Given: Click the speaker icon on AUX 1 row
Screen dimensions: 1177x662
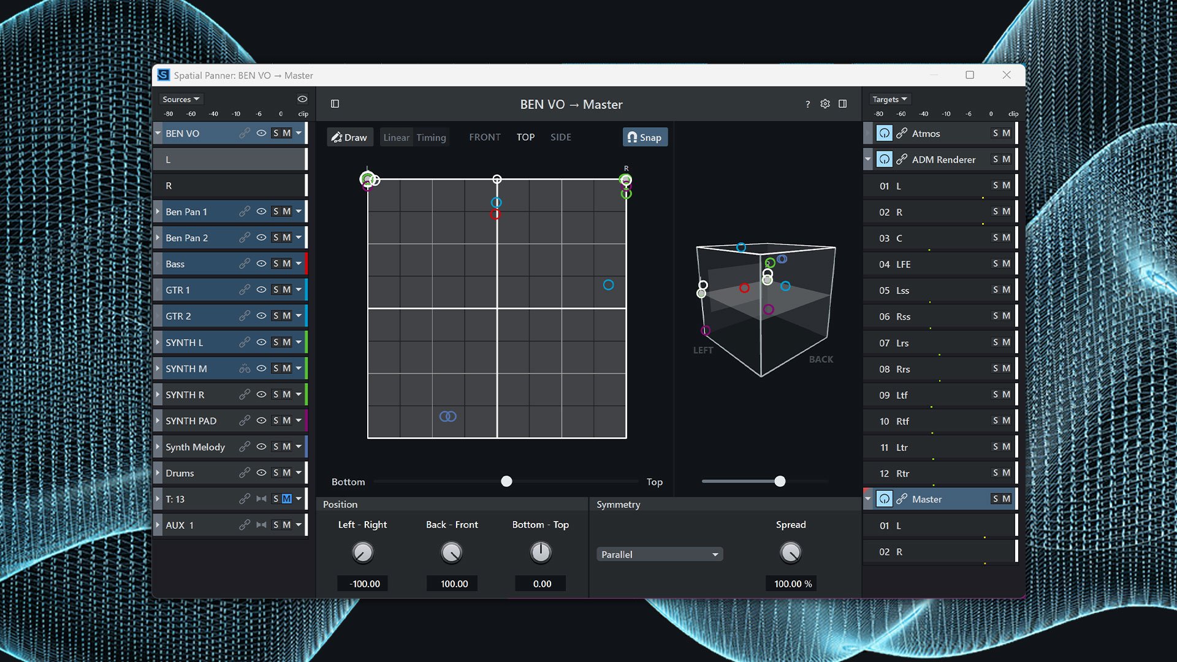Looking at the screenshot, I should coord(261,525).
